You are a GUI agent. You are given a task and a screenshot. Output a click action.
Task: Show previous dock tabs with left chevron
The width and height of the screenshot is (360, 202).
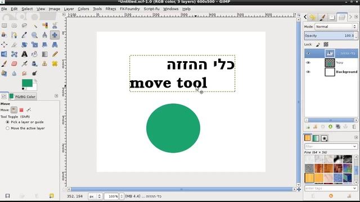[x=305, y=17]
